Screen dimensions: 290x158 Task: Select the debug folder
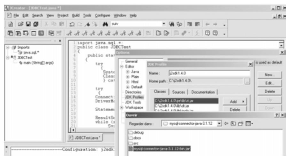pos(137,132)
